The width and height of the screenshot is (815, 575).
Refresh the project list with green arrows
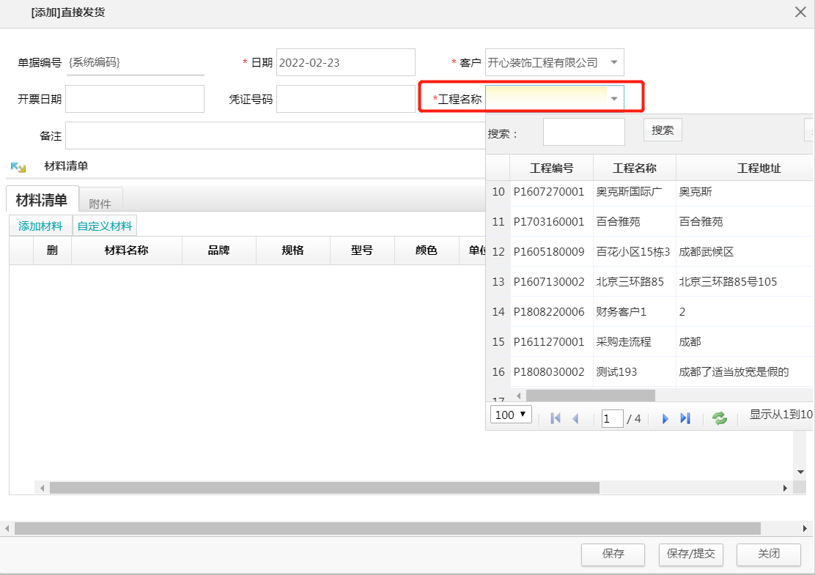pos(720,418)
